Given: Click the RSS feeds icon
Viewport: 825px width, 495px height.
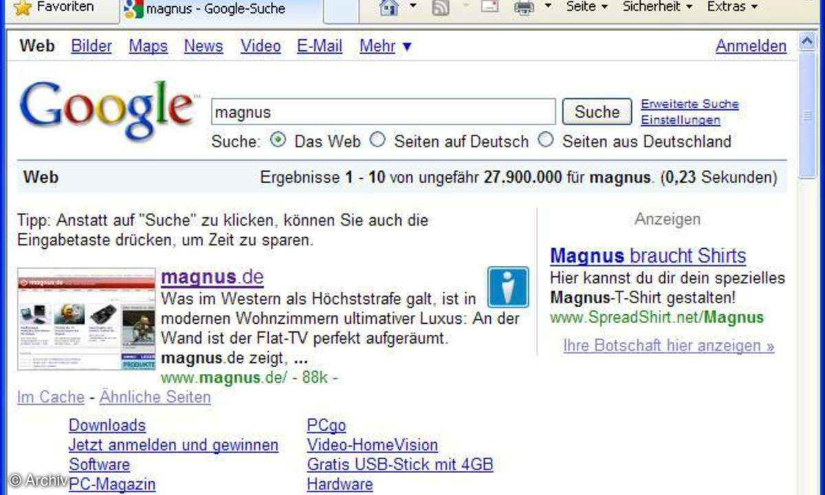Looking at the screenshot, I should [441, 8].
